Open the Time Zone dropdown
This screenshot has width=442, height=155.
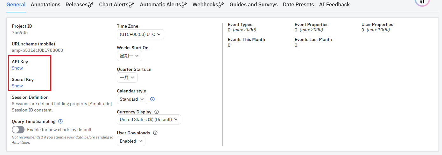tap(140, 34)
